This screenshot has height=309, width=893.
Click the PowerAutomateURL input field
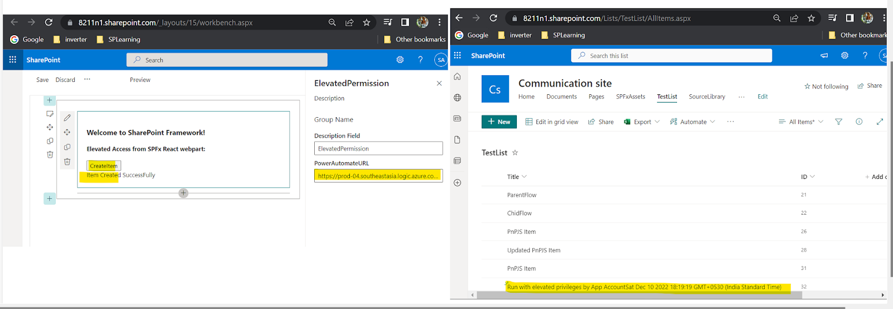[x=378, y=176]
